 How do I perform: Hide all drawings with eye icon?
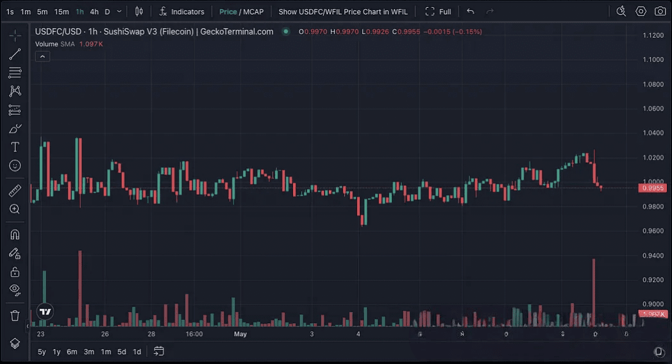15,290
